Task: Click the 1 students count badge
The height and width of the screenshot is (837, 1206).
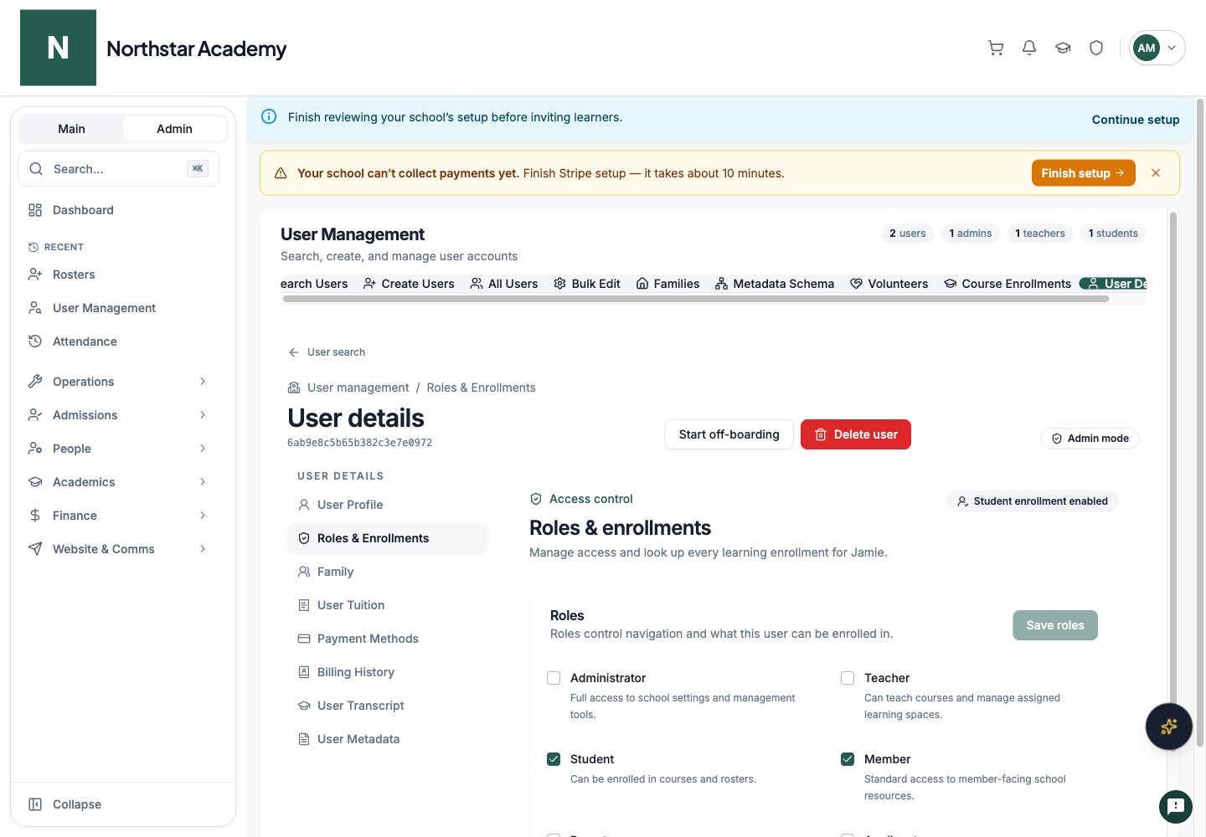Action: coord(1113,234)
